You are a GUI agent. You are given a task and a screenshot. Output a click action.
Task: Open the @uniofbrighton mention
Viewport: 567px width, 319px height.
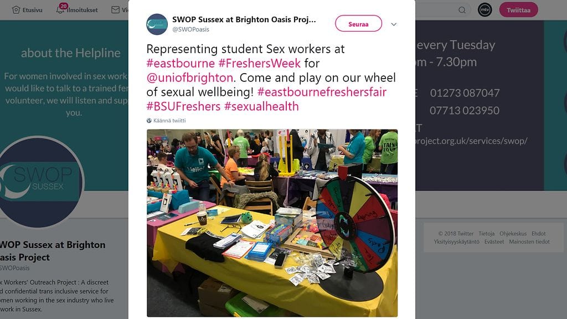(x=189, y=78)
